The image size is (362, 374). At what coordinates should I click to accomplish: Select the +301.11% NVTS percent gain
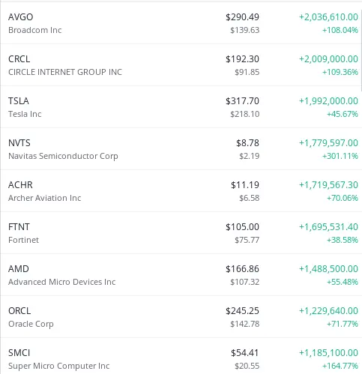(340, 156)
